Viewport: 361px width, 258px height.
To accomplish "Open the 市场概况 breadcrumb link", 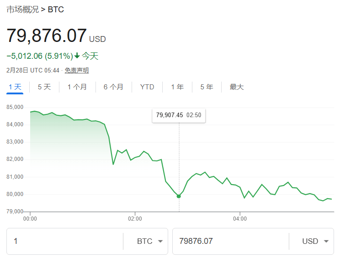I will coord(22,10).
